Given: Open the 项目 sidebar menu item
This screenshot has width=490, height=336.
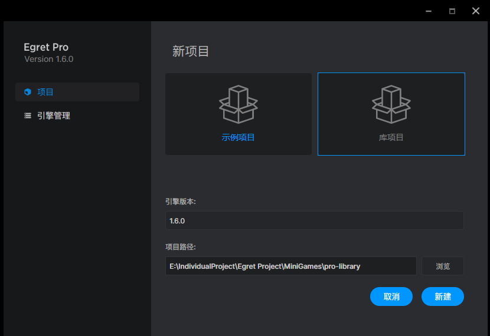Looking at the screenshot, I should pyautogui.click(x=77, y=92).
